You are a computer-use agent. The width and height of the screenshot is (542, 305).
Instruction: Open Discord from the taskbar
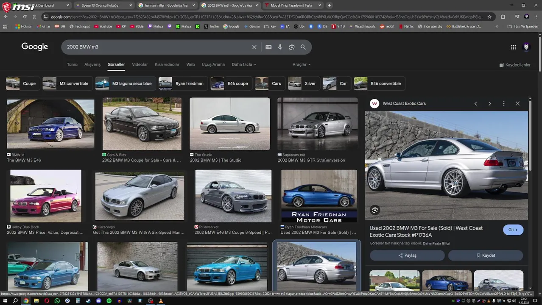coord(98,301)
